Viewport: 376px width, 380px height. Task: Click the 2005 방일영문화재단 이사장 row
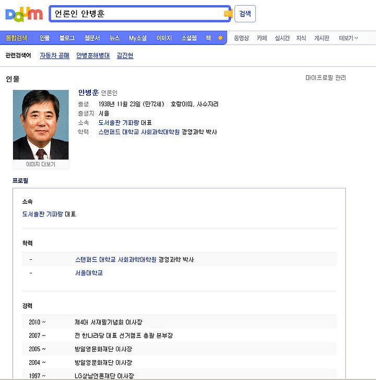tap(180, 349)
